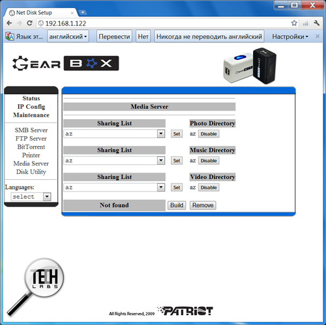Disable the Video Directory share
The height and width of the screenshot is (325, 326).
click(x=209, y=188)
